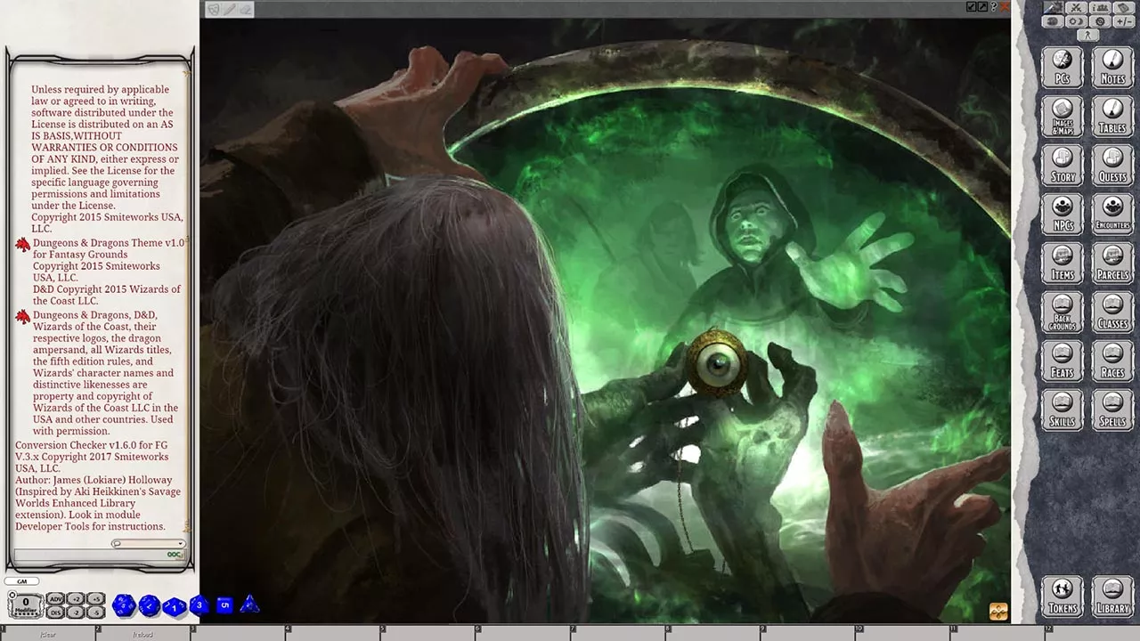This screenshot has width=1140, height=641.
Task: Toggle the +2 modifier button
Action: coord(76,599)
